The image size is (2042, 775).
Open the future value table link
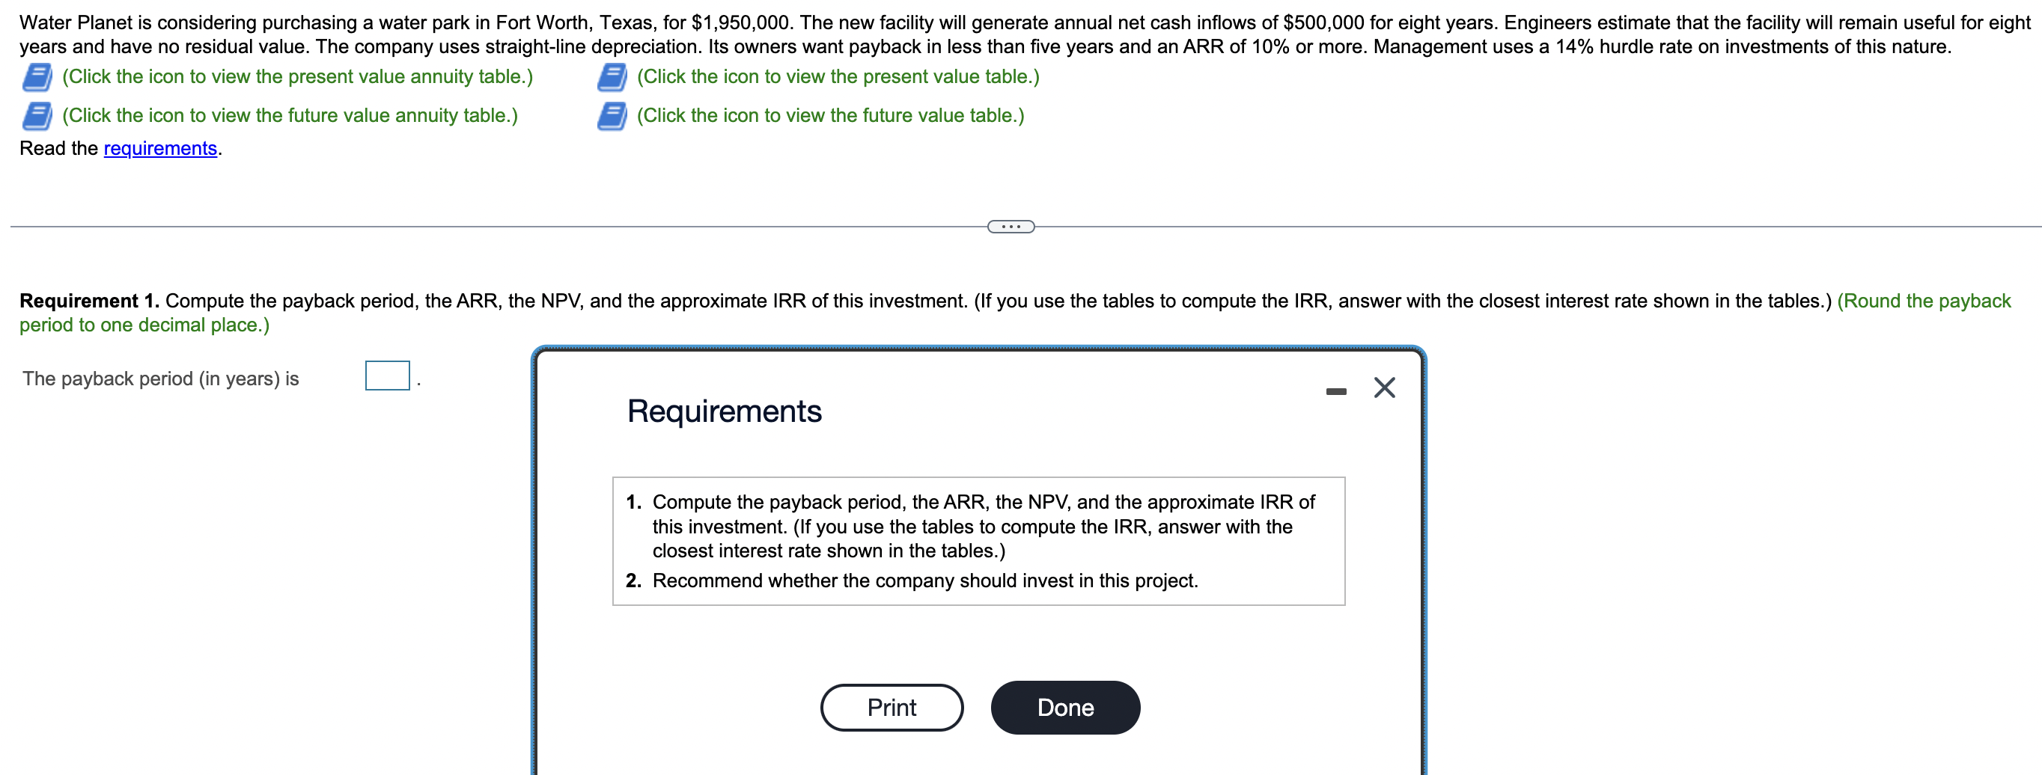(829, 115)
